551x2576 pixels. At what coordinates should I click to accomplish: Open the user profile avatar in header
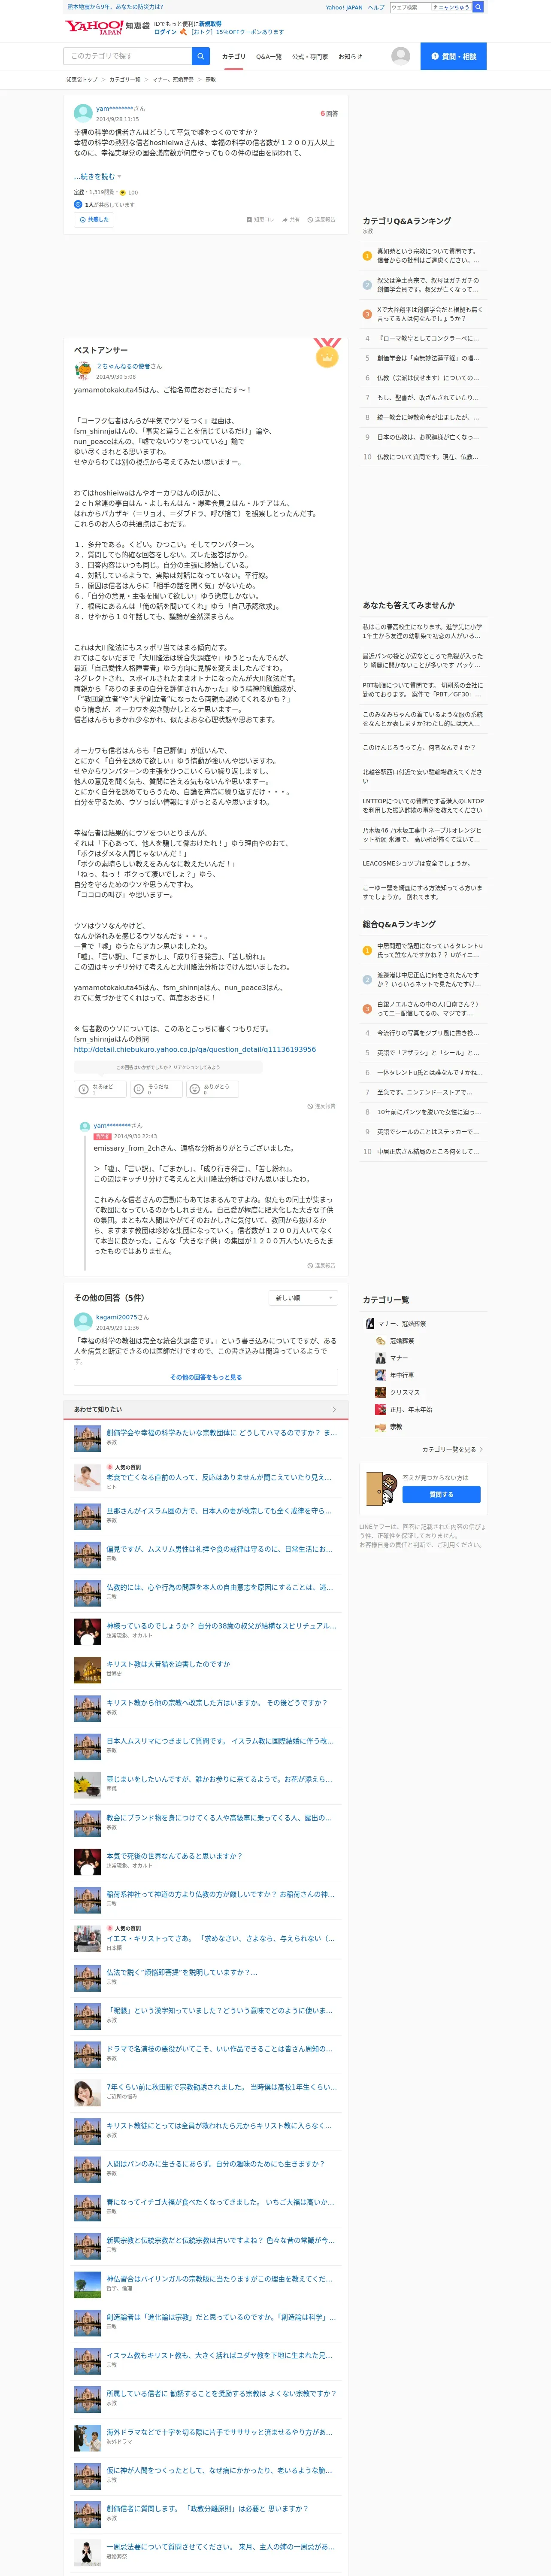401,56
